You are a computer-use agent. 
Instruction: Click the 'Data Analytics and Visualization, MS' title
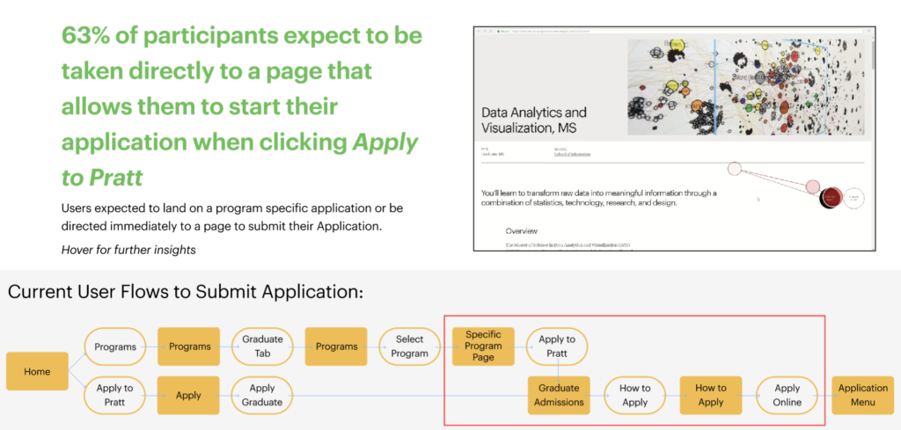pos(534,120)
